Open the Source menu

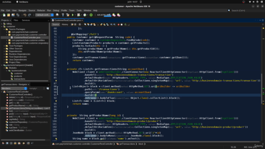pos(32,10)
